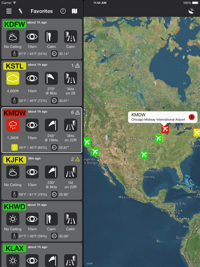Open KHWD station code badge
The height and width of the screenshot is (267, 200).
[15, 206]
